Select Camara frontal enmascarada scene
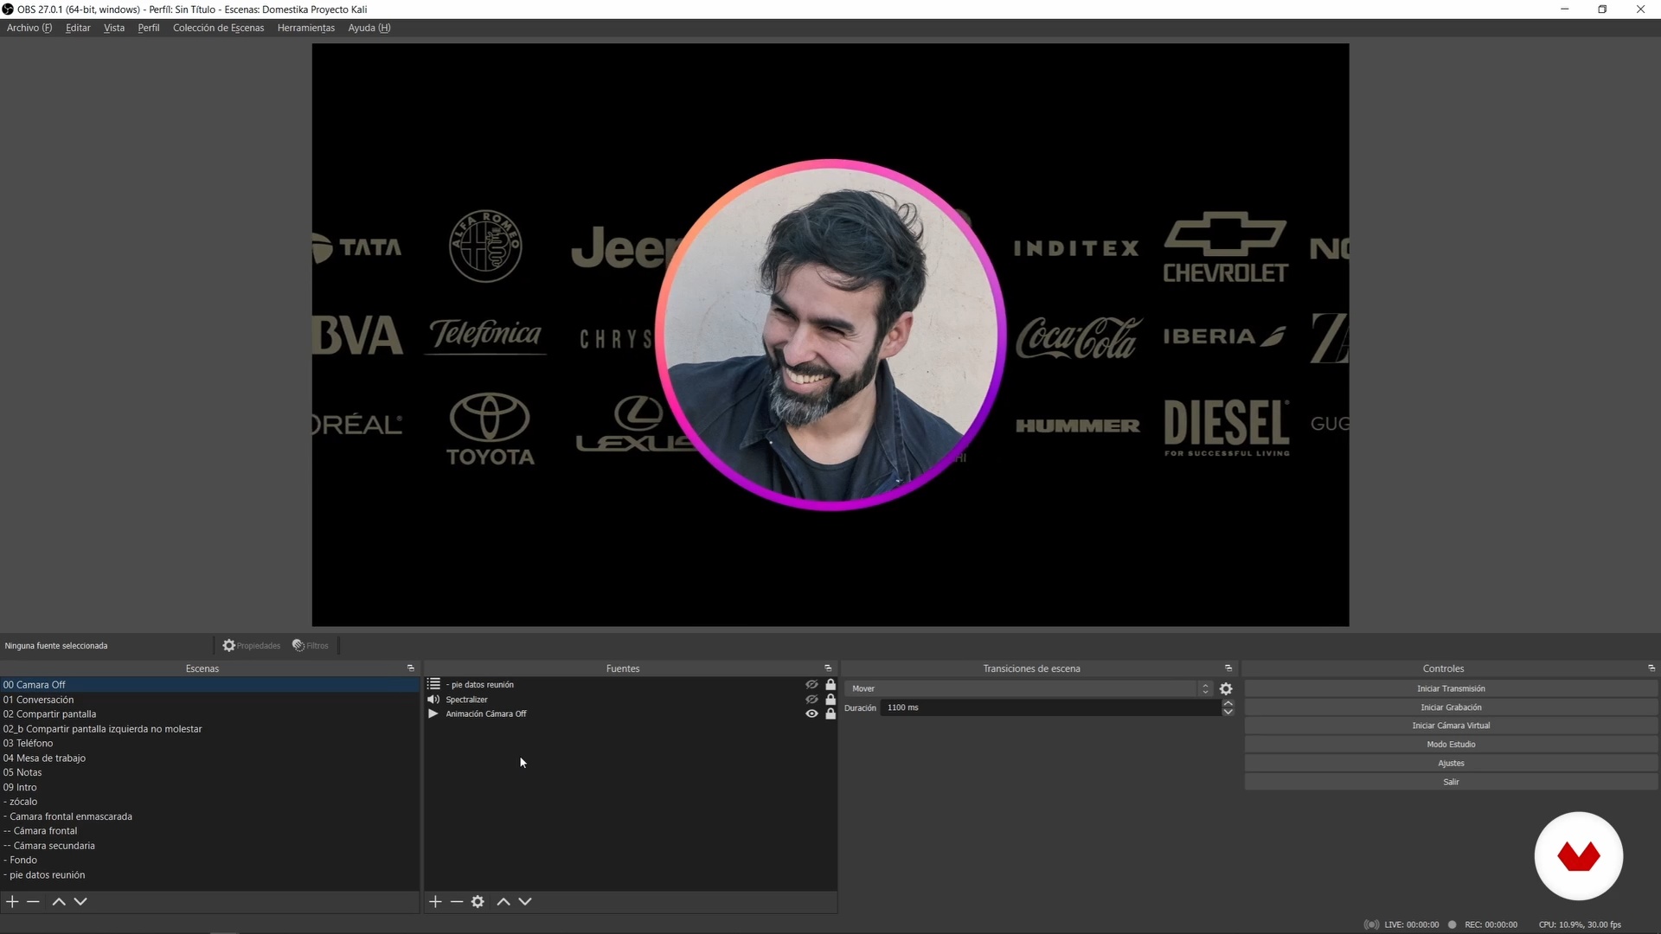 coord(209,816)
